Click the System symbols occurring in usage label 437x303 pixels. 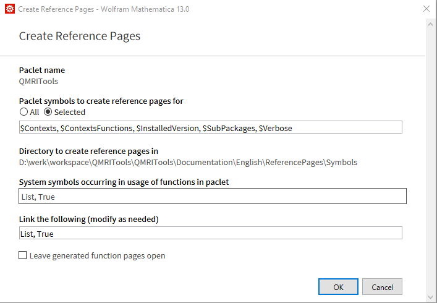coord(124,182)
